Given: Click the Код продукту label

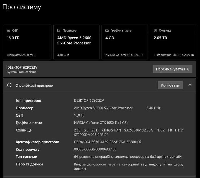Looking at the screenshot, I should tap(28, 150).
